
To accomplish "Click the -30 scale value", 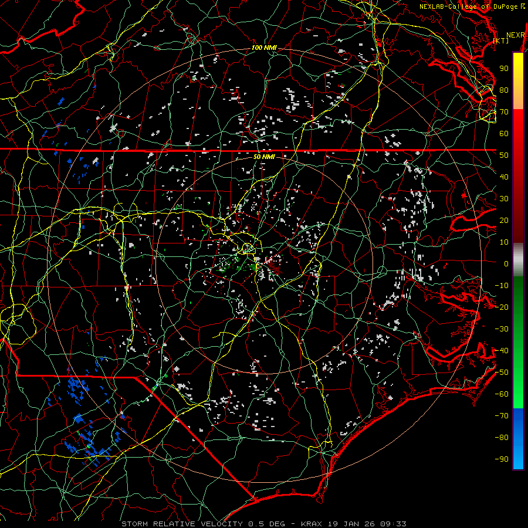I will [502, 329].
